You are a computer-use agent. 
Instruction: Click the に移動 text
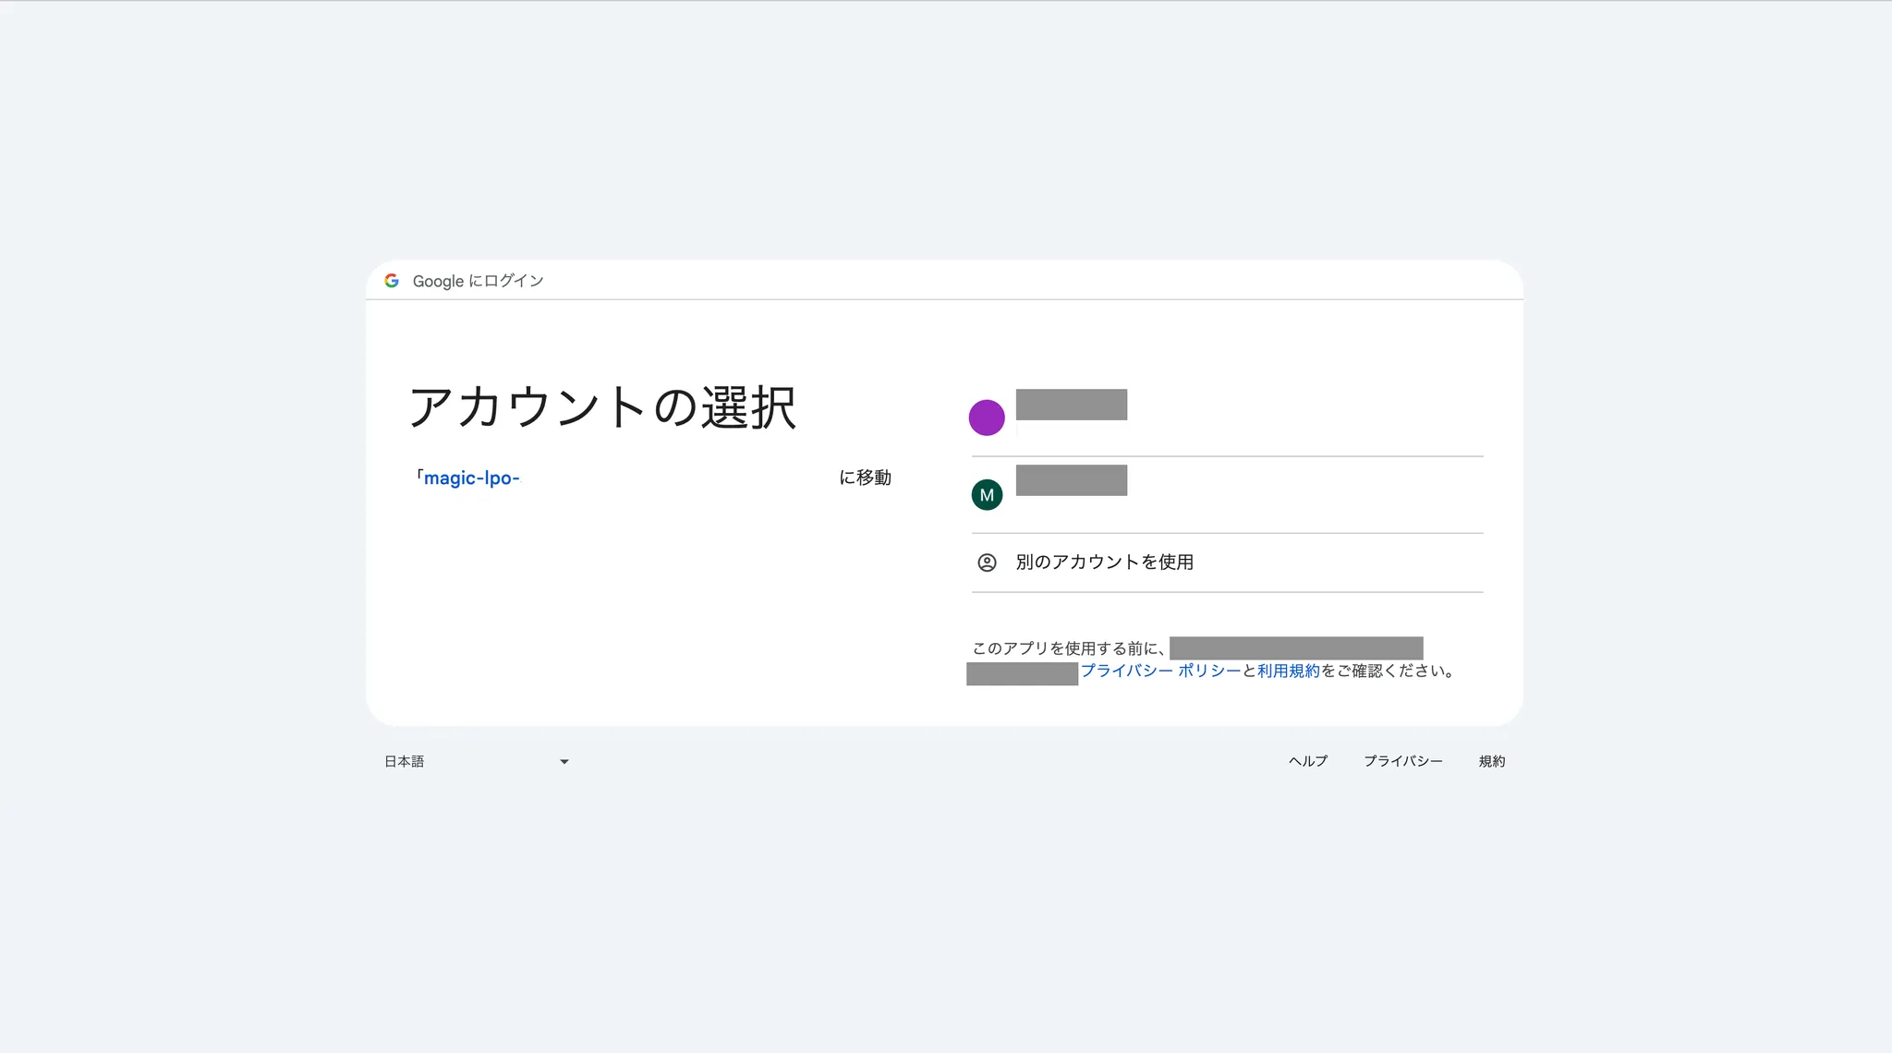(865, 478)
